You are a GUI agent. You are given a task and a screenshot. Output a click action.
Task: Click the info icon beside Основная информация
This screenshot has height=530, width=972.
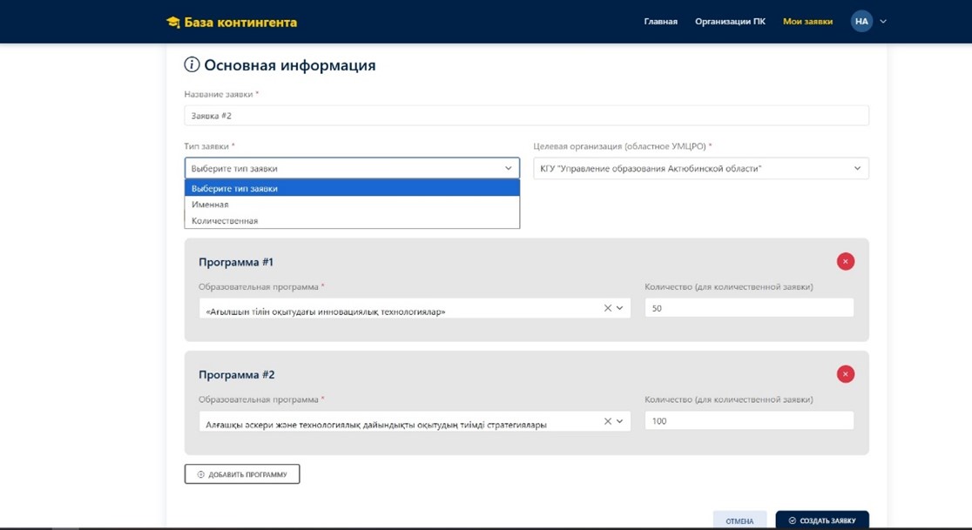click(192, 65)
